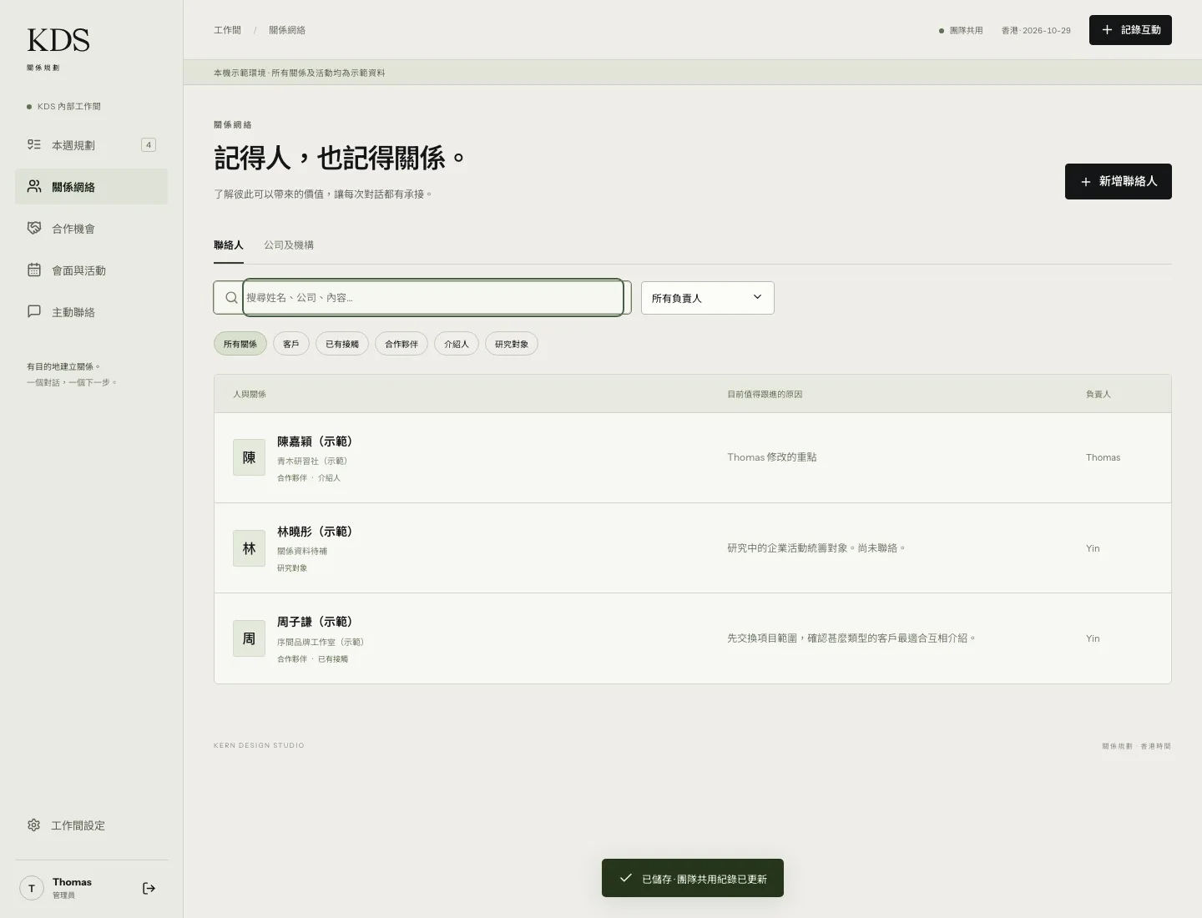Select the 所有關係 filter chip
This screenshot has height=918, width=1202.
tap(240, 344)
